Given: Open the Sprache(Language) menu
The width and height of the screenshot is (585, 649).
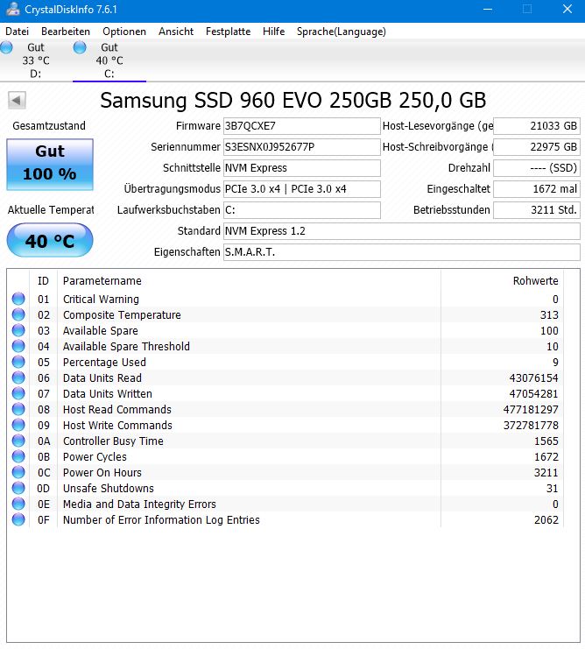Looking at the screenshot, I should (x=341, y=32).
